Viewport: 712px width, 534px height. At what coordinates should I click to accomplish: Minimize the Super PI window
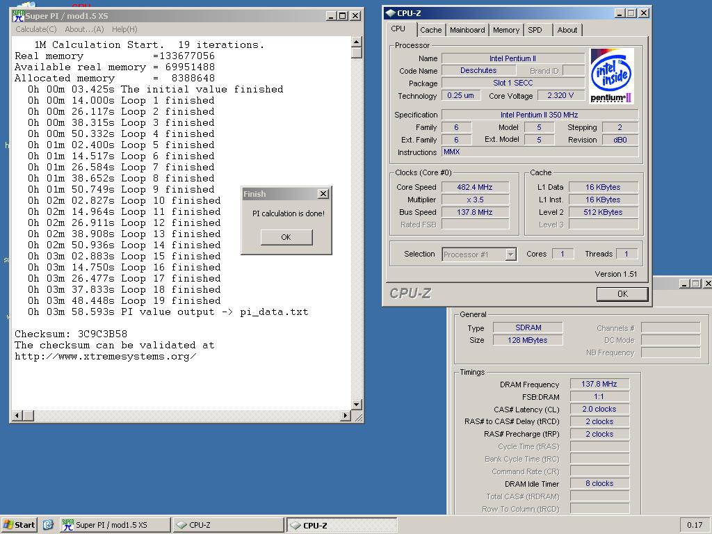pos(331,16)
